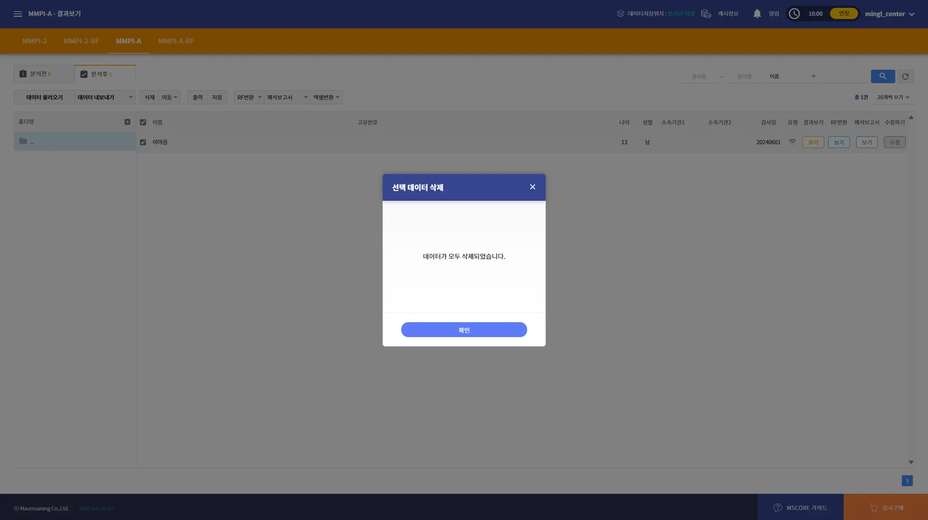The image size is (928, 520).
Task: Click the blue search magnifier button
Action: [x=882, y=76]
